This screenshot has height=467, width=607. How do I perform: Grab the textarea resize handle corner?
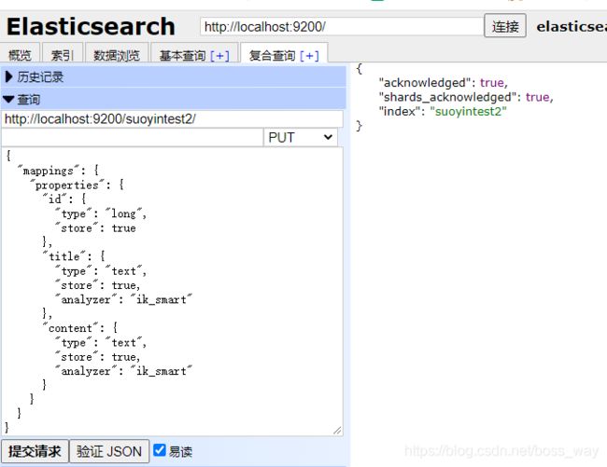(337, 430)
